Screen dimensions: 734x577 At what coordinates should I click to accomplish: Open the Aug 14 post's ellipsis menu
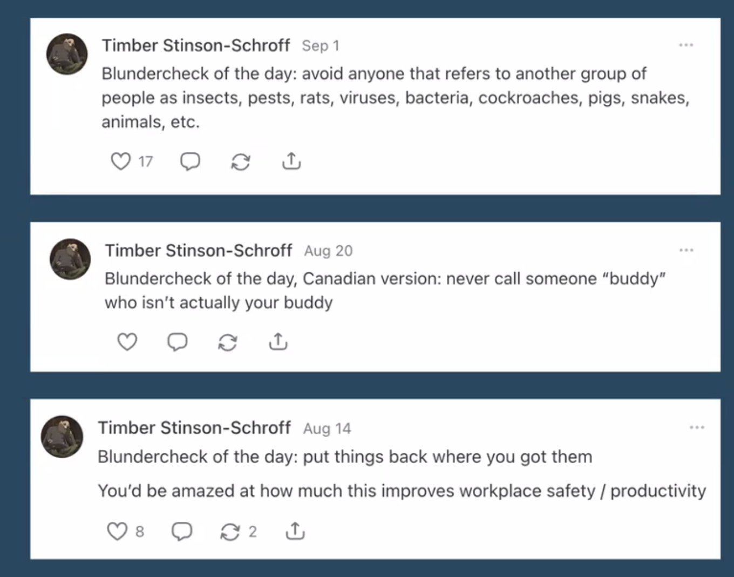(x=697, y=427)
